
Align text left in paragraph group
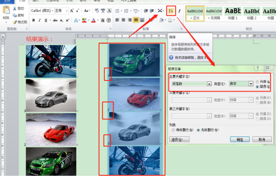tap(117, 20)
